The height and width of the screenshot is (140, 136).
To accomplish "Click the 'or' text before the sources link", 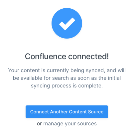I will (39, 124).
